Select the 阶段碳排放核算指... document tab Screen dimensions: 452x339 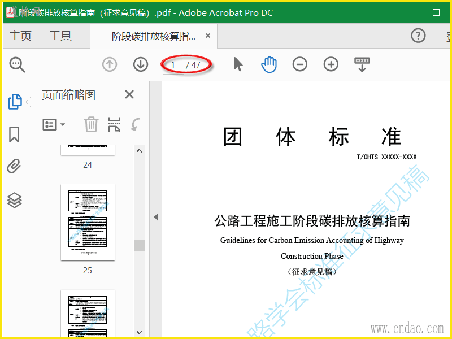click(x=153, y=36)
